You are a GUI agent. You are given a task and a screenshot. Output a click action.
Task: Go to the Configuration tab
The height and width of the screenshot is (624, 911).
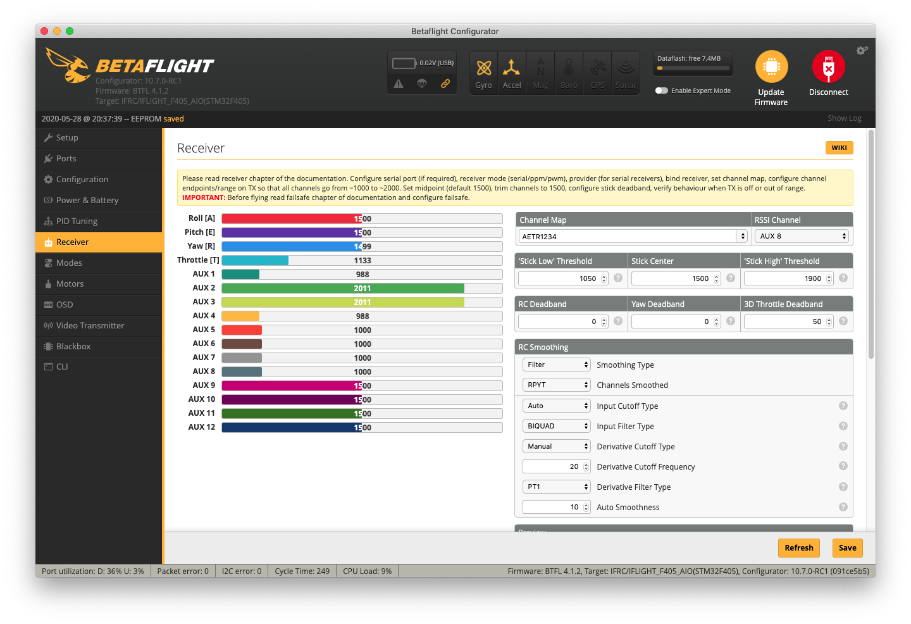click(x=99, y=179)
